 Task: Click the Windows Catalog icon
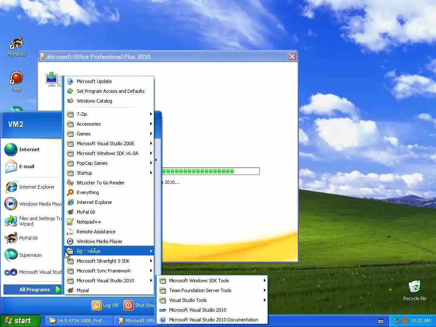pyautogui.click(x=70, y=100)
